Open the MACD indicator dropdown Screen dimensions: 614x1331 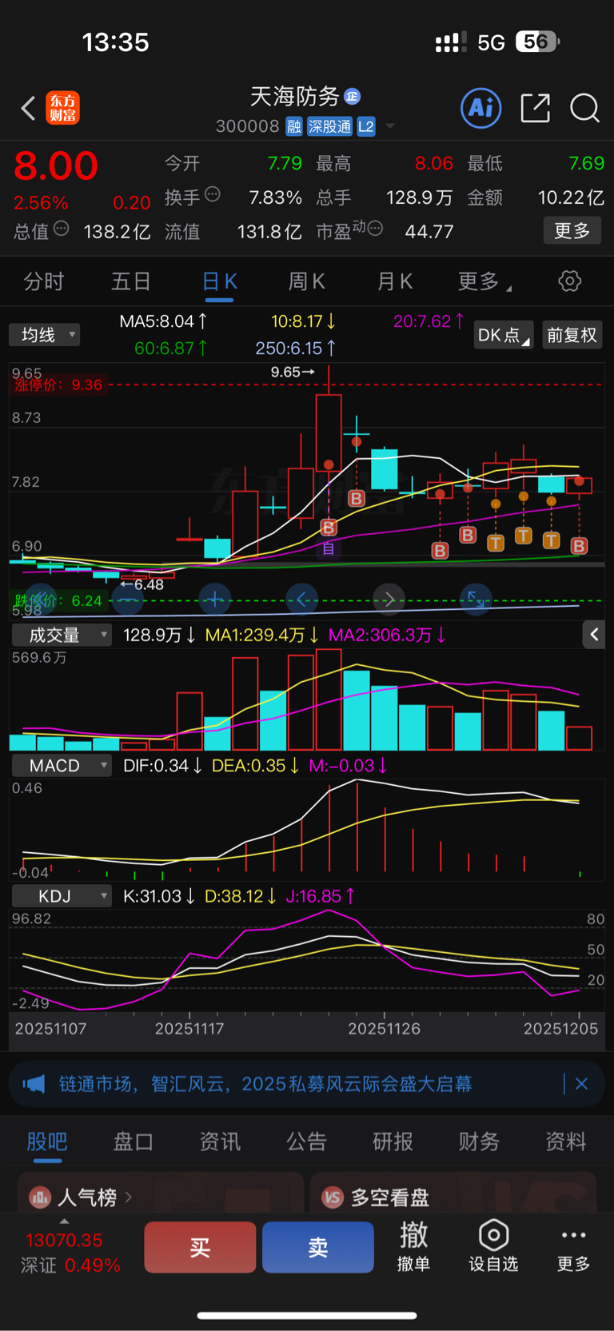click(x=62, y=766)
